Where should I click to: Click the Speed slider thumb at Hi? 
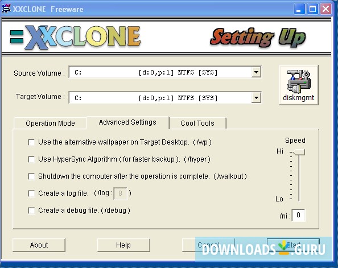coord(299,152)
